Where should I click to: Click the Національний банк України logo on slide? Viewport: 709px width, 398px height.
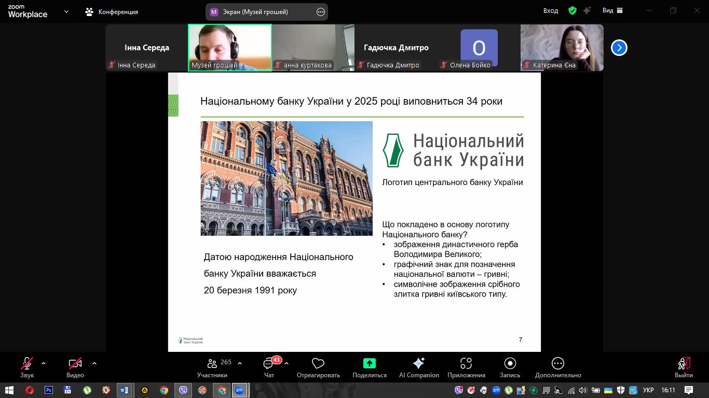[453, 150]
